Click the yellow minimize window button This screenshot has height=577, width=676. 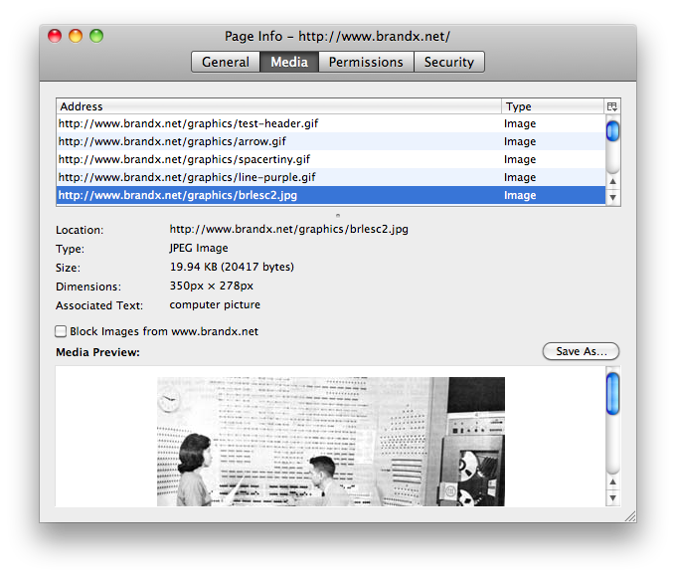(x=76, y=36)
